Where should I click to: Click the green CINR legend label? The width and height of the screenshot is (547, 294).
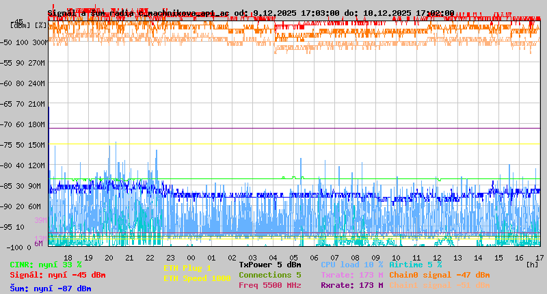[46, 265]
